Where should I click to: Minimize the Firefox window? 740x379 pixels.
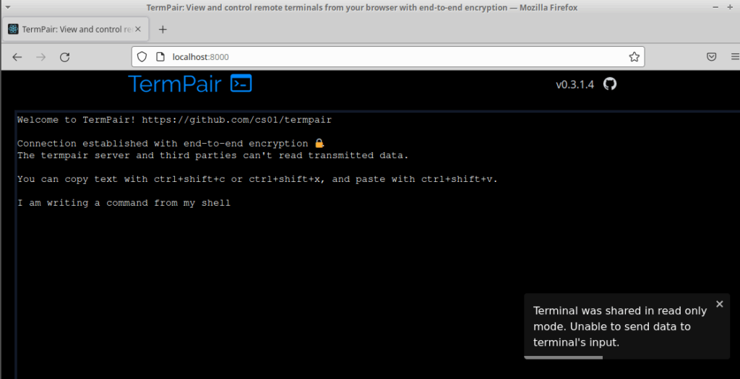715,7
